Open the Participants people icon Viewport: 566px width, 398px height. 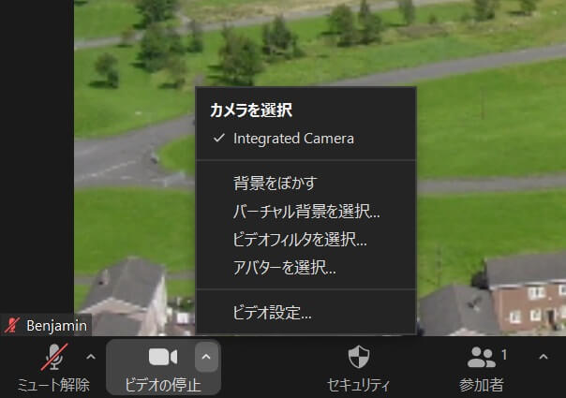[481, 357]
